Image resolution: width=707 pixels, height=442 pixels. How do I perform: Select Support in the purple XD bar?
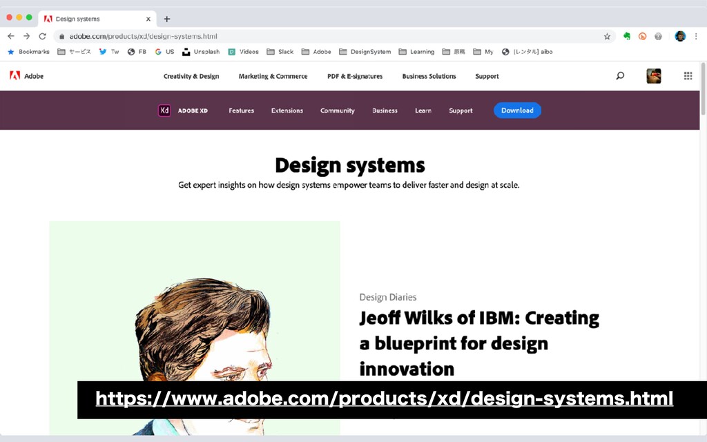[x=461, y=110]
